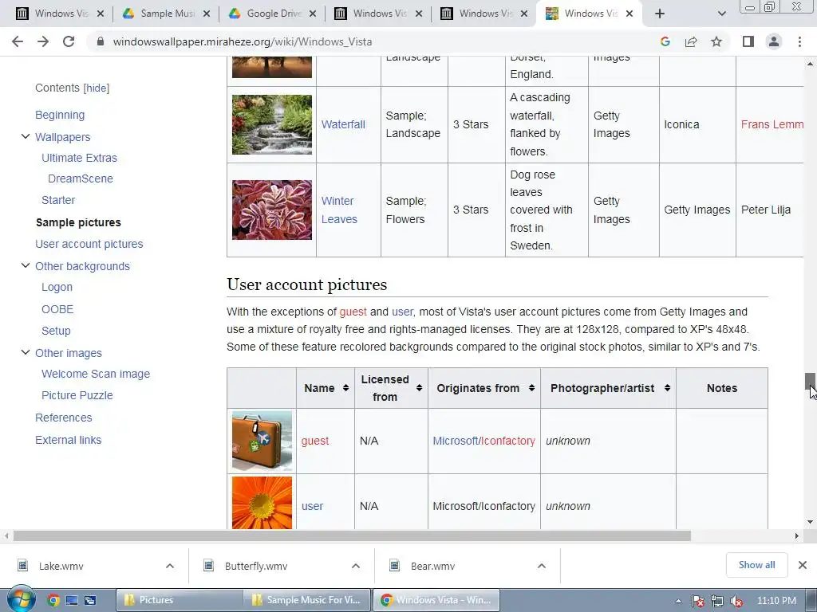
Task: Jump to References section
Action: (64, 418)
